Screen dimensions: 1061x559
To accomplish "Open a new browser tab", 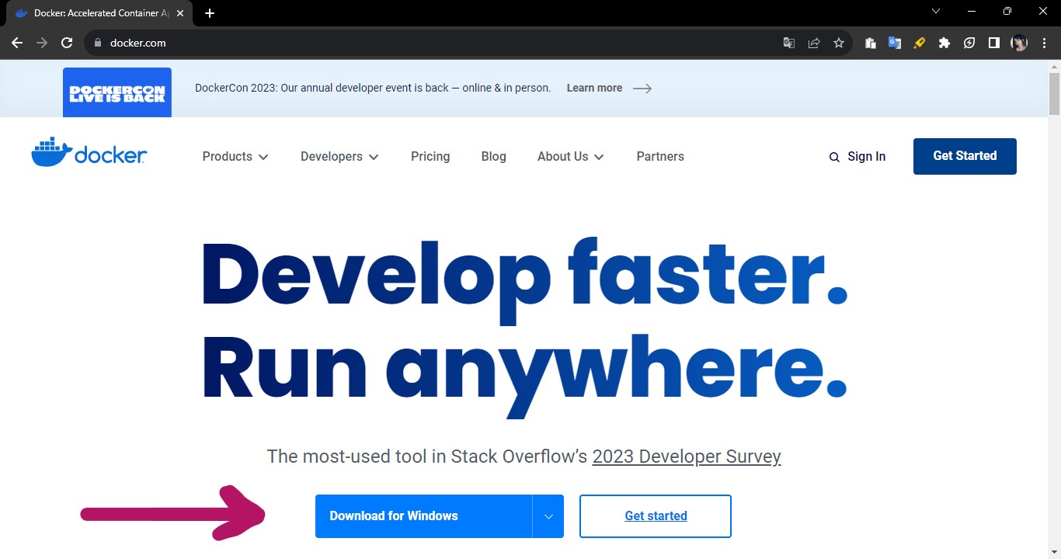I will 210,13.
